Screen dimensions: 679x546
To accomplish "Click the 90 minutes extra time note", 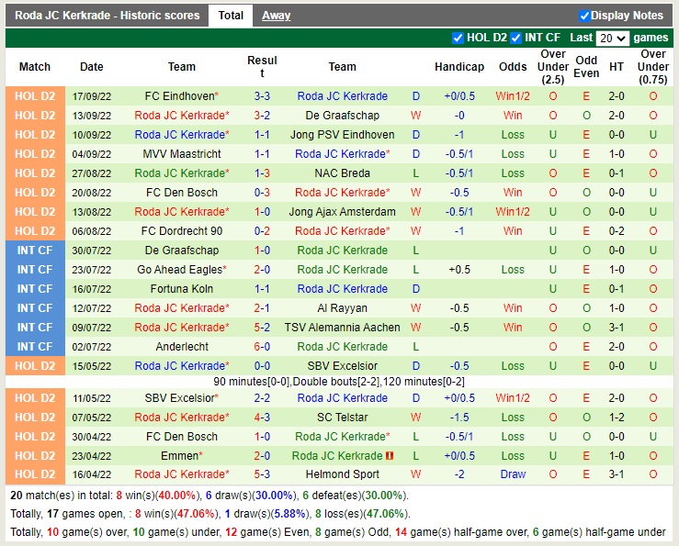I will click(x=339, y=382).
